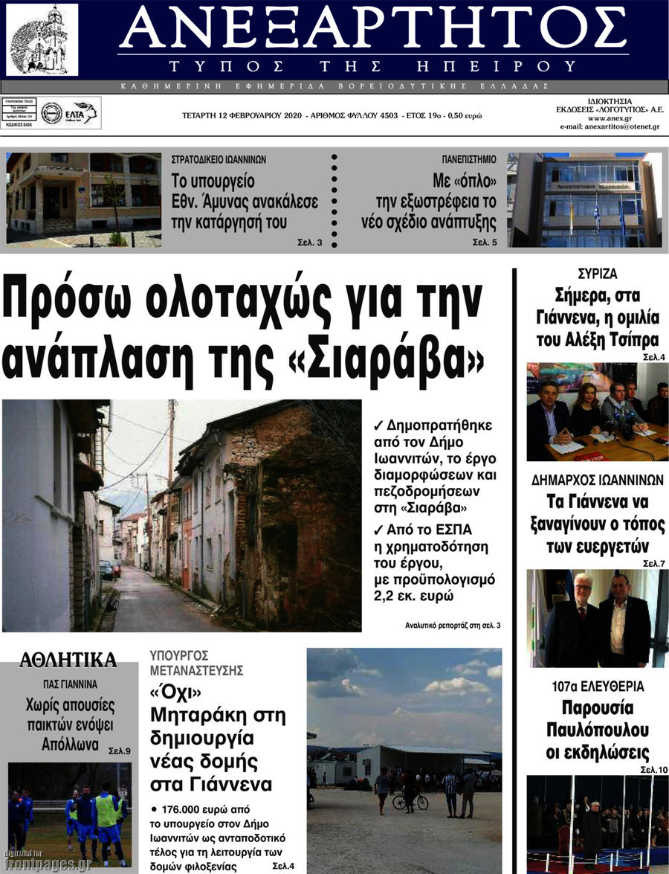Open the refugee camp photo

pyautogui.click(x=404, y=761)
